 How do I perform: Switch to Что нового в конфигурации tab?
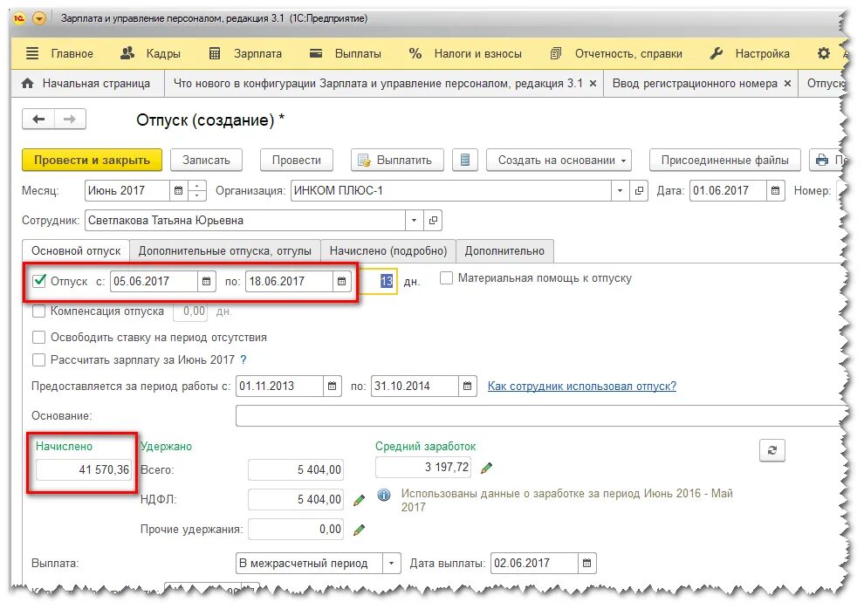click(x=377, y=83)
